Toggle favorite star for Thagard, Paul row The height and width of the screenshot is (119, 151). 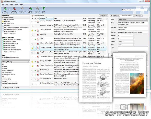tap(32, 48)
